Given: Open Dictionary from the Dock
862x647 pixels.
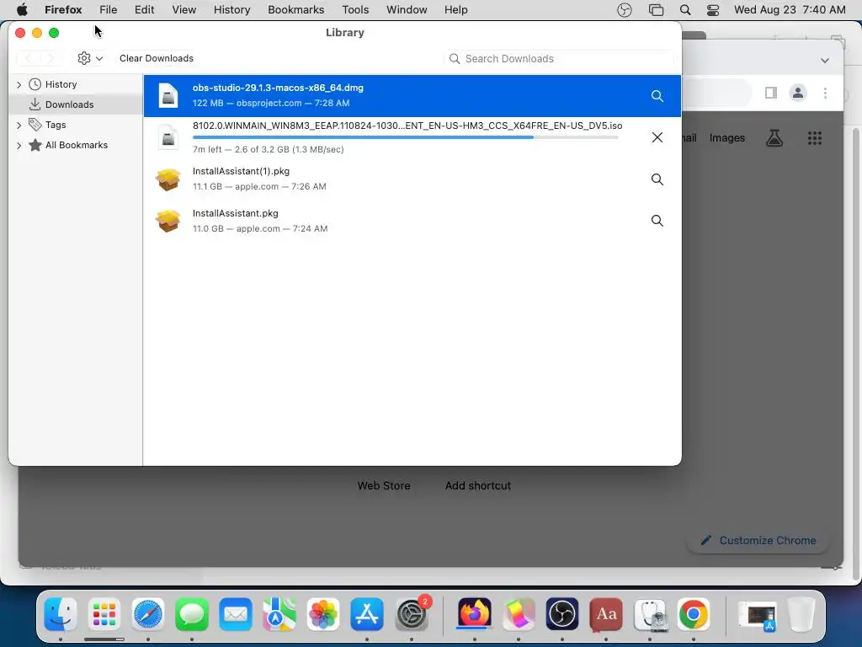Looking at the screenshot, I should coord(606,614).
